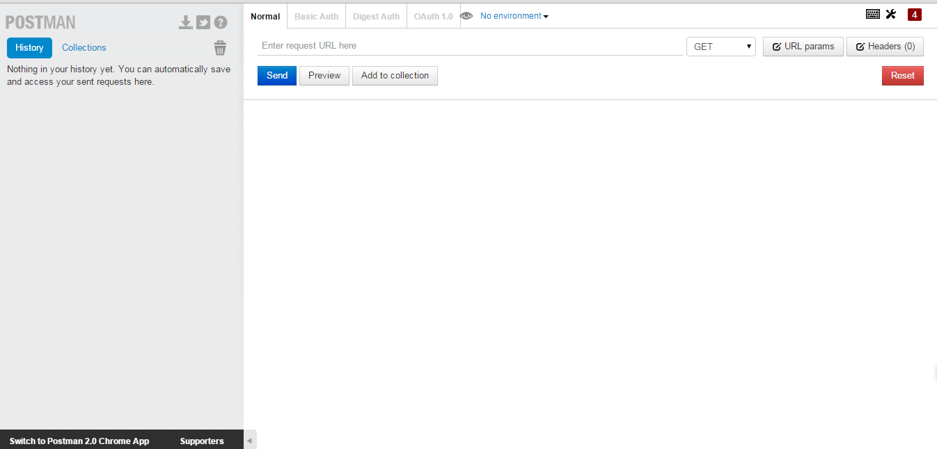Open keyboard shortcuts icon
Image resolution: width=937 pixels, height=449 pixels.
pos(873,14)
